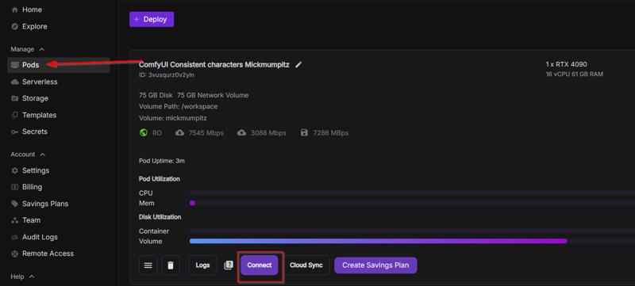Click the Deploy button
Viewport: 635px width, 286px height.
tap(152, 19)
